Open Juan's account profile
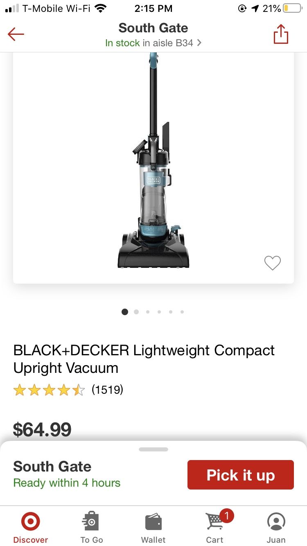This screenshot has height=546, width=307. click(276, 528)
